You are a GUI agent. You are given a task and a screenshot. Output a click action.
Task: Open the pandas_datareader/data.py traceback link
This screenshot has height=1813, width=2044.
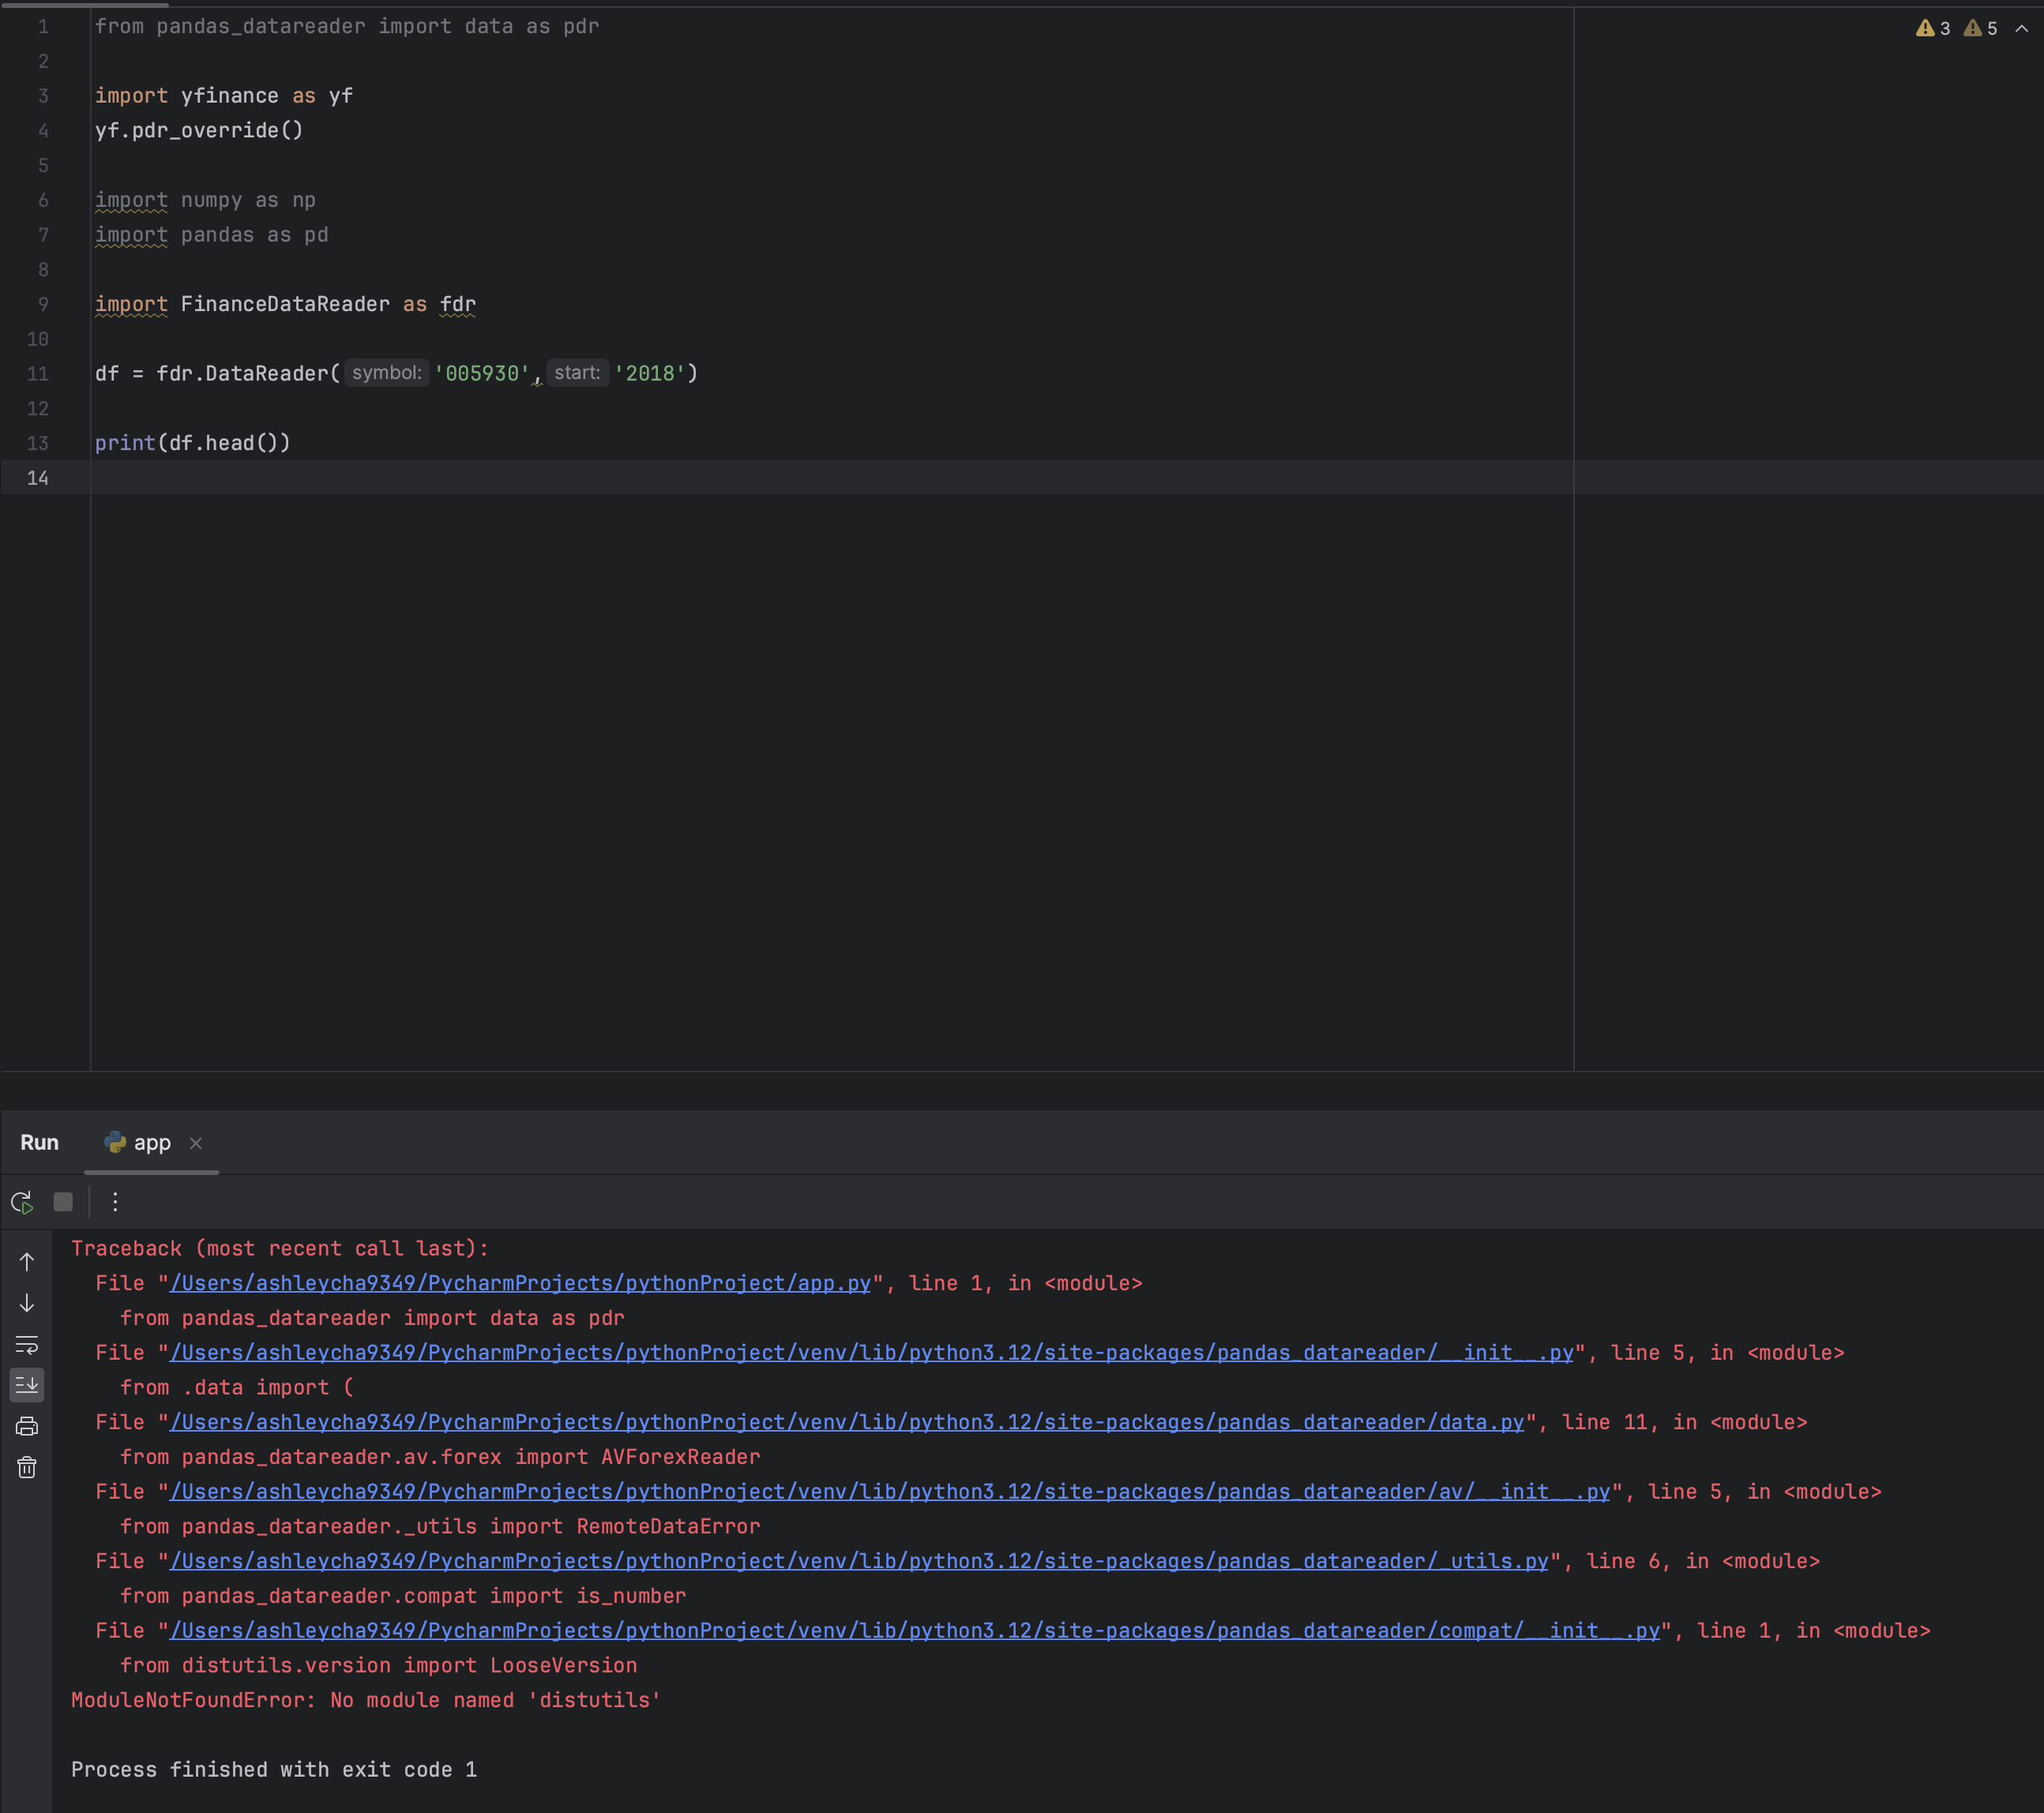click(x=847, y=1422)
